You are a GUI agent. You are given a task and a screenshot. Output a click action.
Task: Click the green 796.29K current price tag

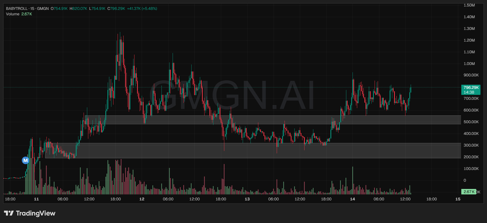tap(471, 87)
